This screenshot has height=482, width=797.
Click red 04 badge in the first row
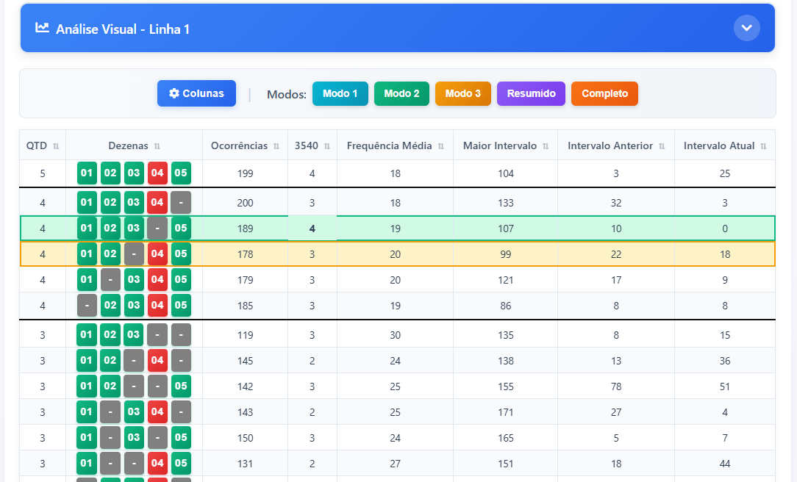tap(157, 173)
